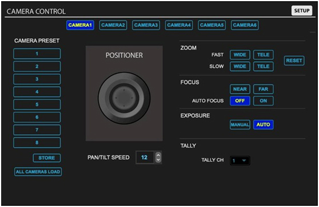This screenshot has width=319, height=207.
Task: Open the SETUP page
Action: pyautogui.click(x=302, y=11)
